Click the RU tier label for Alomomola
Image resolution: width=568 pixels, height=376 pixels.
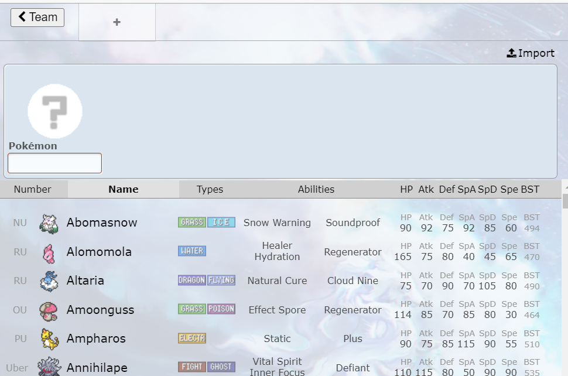pos(20,252)
